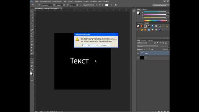This screenshot has width=199, height=112.
Task: Toggle text orientation in options bar
Action: coord(39,5)
